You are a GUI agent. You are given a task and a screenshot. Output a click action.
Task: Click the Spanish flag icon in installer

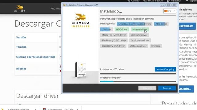(x=166, y=11)
